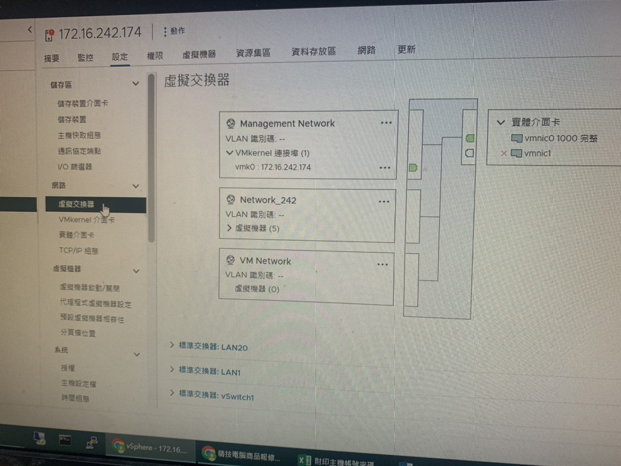Screen dimensions: 621x466
Task: Click the vmnic1 adapter icon
Action: [x=516, y=154]
